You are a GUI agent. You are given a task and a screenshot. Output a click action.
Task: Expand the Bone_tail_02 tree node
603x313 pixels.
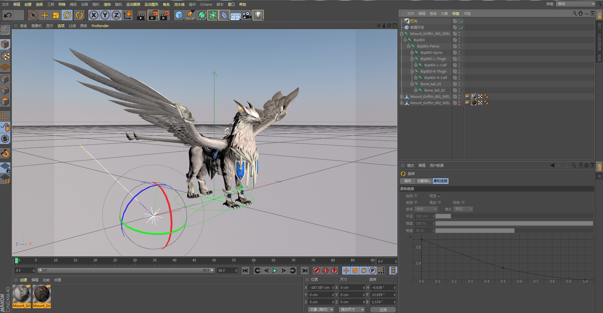[416, 90]
